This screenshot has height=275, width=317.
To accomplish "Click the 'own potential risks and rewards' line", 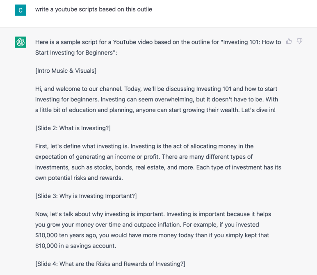I will [79, 178].
